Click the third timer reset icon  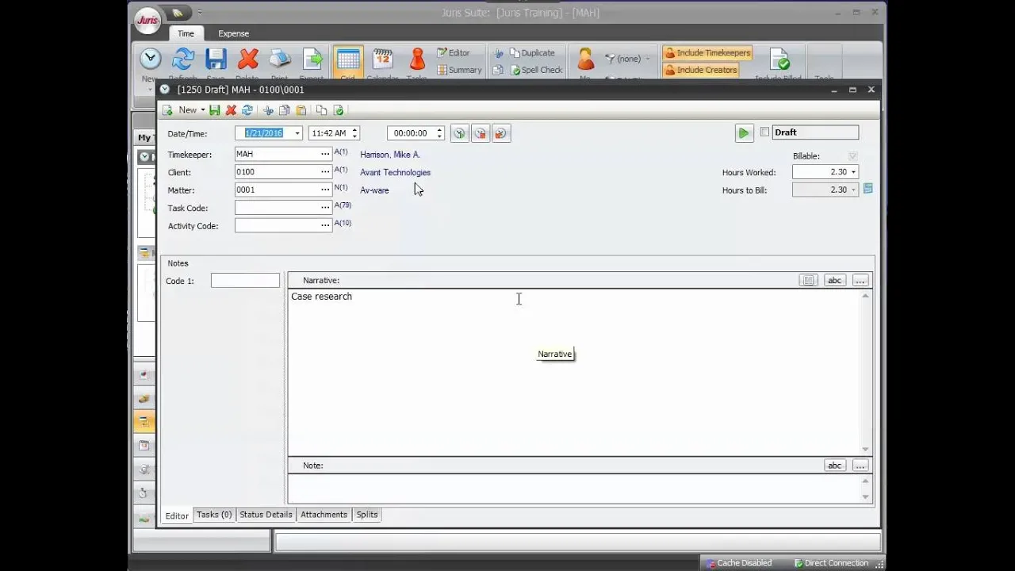[500, 133]
